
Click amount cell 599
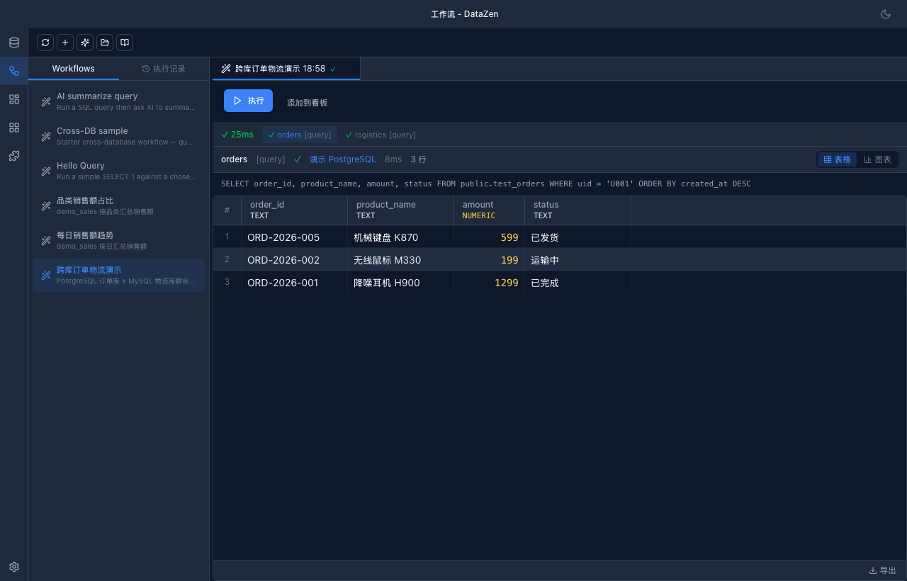tap(489, 237)
